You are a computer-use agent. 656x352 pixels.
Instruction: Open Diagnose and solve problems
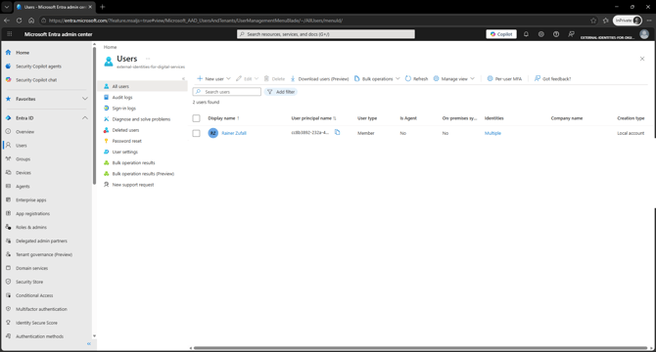pyautogui.click(x=142, y=119)
